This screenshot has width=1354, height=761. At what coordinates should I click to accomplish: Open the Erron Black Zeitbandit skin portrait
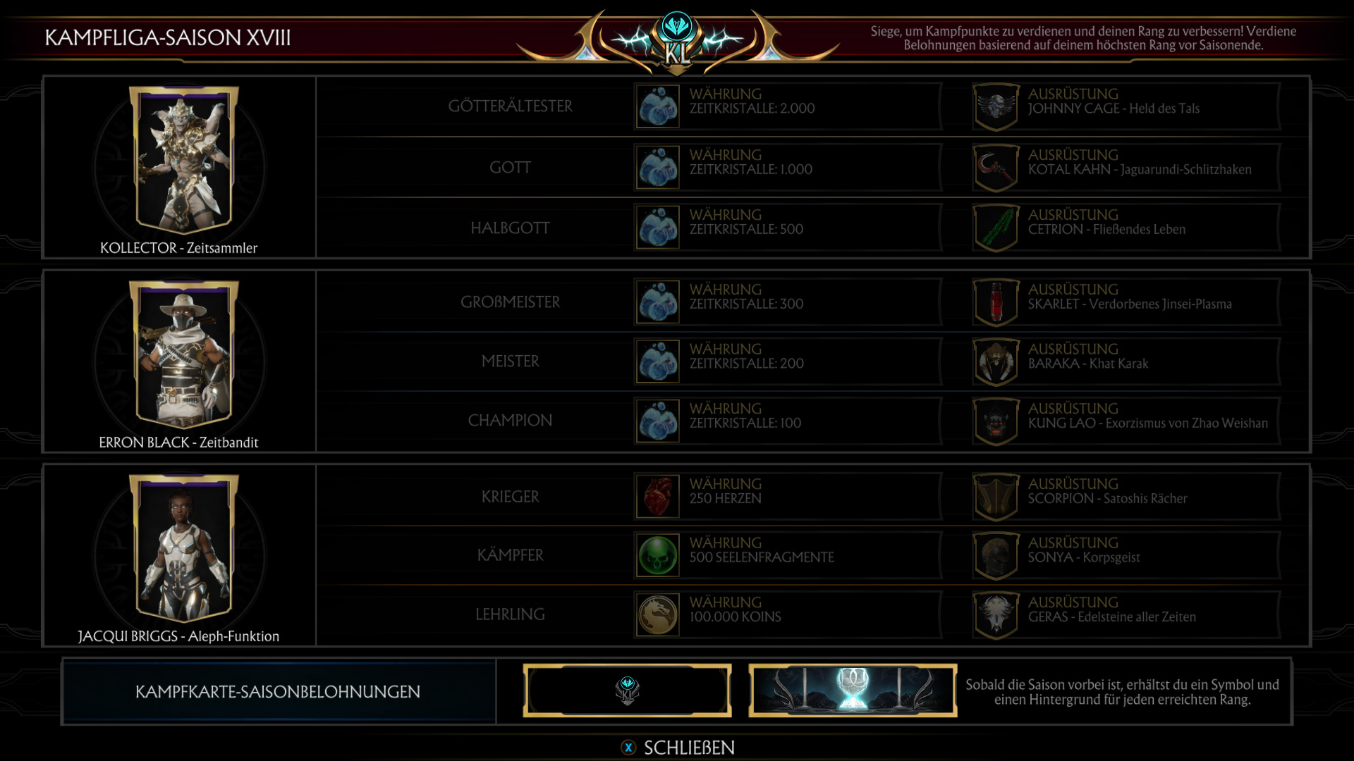[x=183, y=354]
